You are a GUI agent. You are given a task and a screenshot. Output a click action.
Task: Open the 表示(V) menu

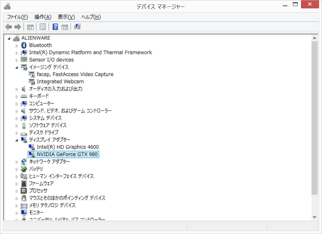66,17
